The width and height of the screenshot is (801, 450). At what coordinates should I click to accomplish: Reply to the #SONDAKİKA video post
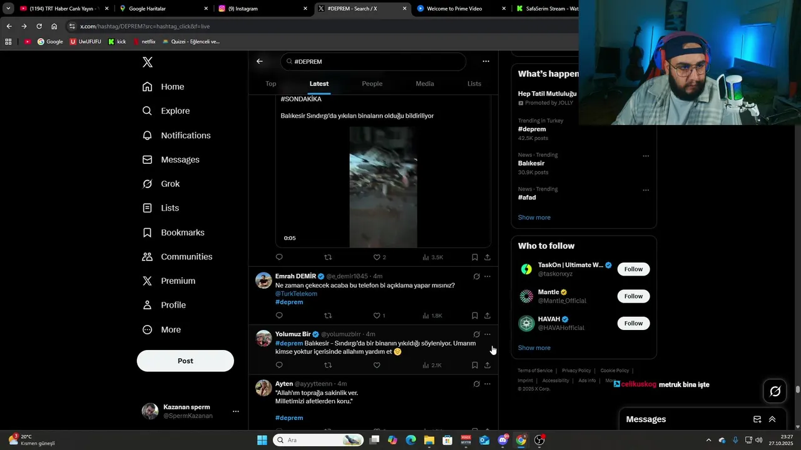pos(279,257)
